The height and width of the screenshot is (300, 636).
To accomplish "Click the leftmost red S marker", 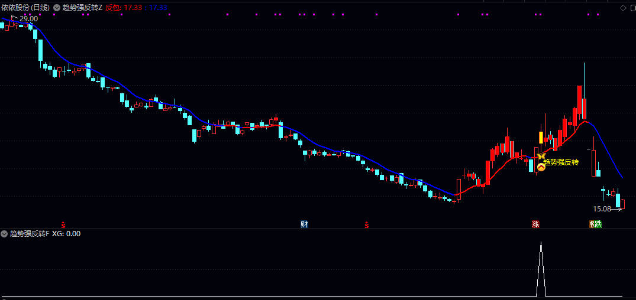I will (63, 224).
